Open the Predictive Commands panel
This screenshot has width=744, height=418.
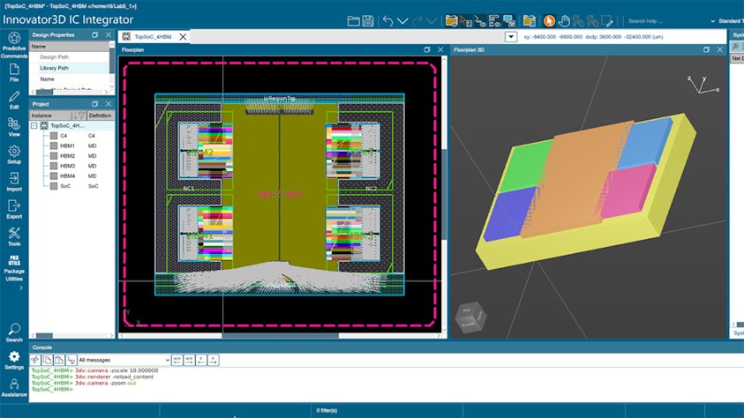[x=14, y=45]
